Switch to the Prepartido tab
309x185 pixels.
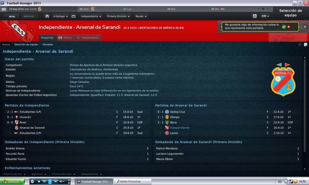(47, 38)
